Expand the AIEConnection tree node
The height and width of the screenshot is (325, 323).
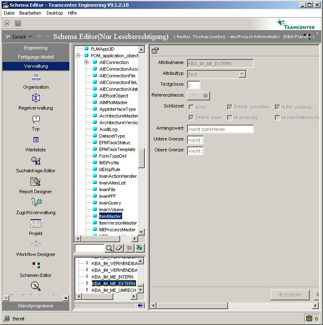tap(87, 62)
